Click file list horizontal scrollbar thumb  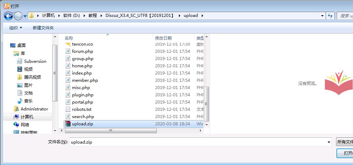110,130
